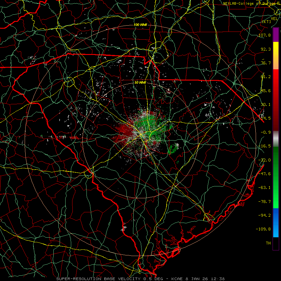The width and height of the screenshot is (281, 281).
Task: Click the green velocity blob southeast of radar
Action: [173, 149]
